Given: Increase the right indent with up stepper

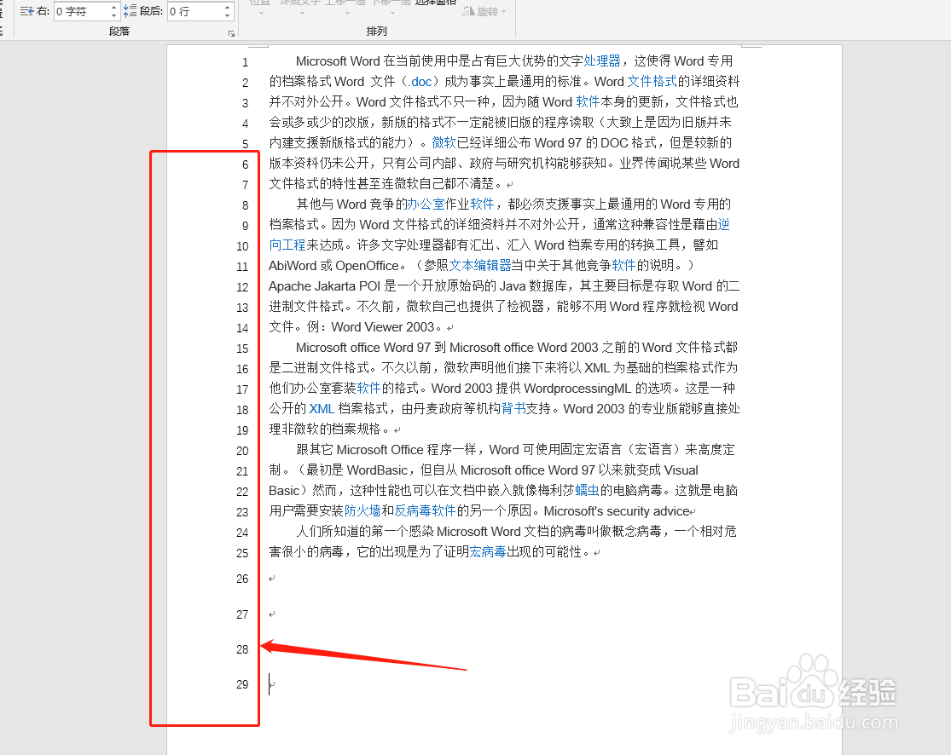Looking at the screenshot, I should [x=113, y=8].
